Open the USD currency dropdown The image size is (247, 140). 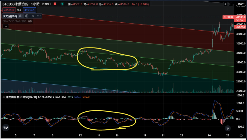(x=241, y=4)
